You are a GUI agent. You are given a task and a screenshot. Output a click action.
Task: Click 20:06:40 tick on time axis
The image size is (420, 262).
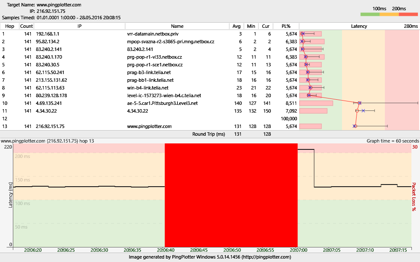coord(166,250)
